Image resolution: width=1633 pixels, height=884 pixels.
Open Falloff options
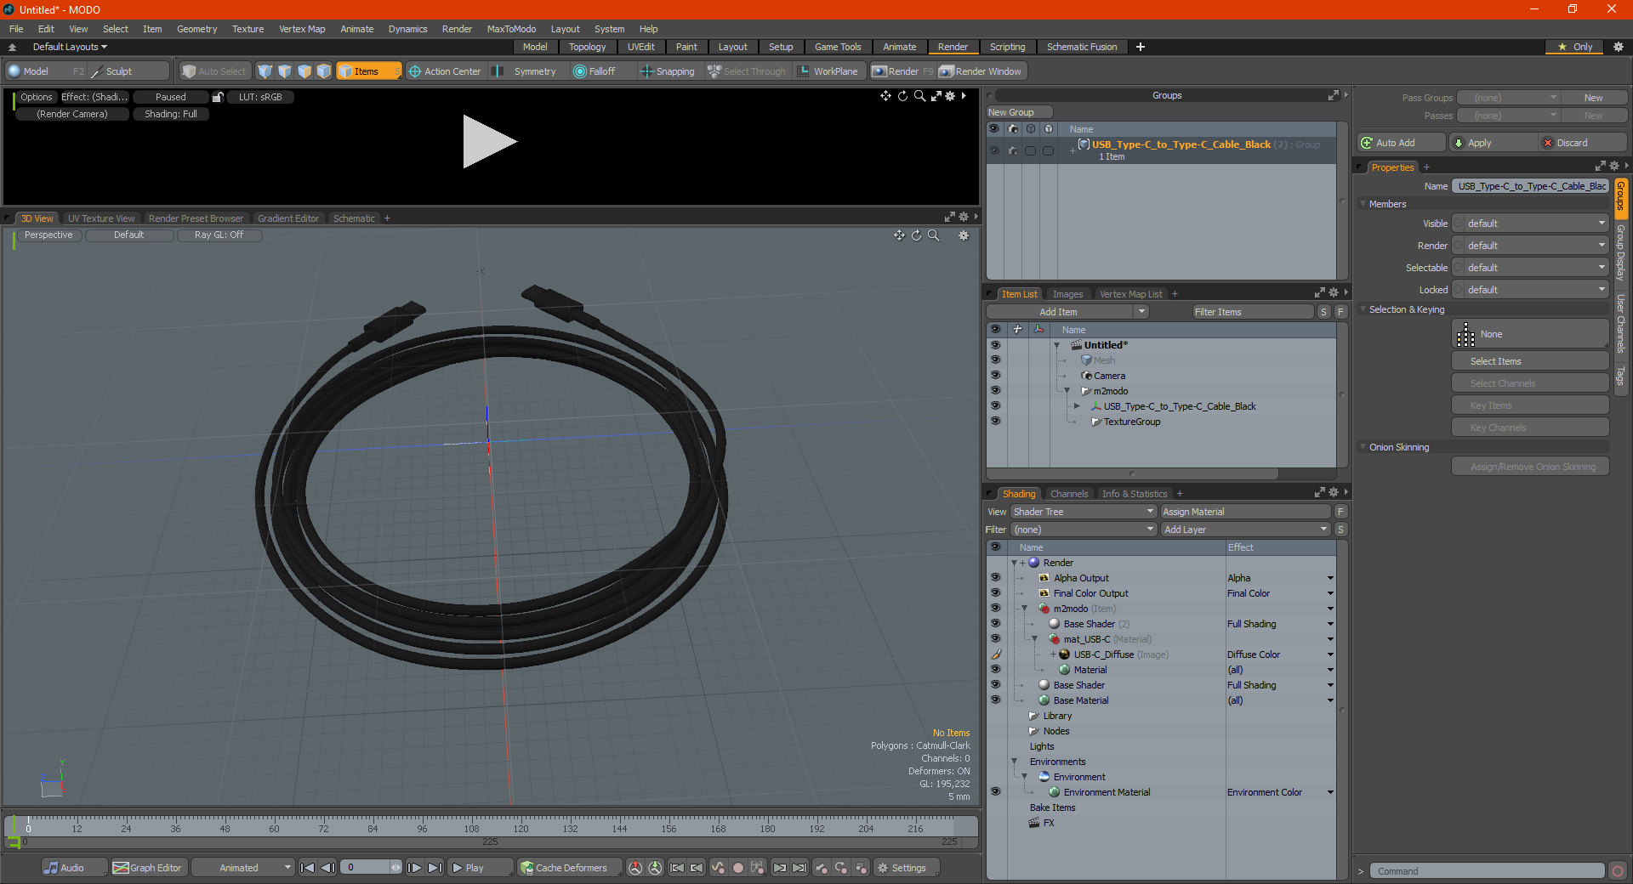click(x=595, y=71)
